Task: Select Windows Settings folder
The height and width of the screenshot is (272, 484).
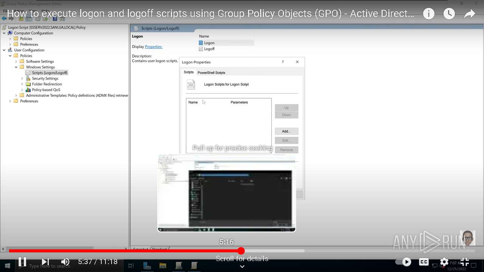Action: click(x=22, y=67)
